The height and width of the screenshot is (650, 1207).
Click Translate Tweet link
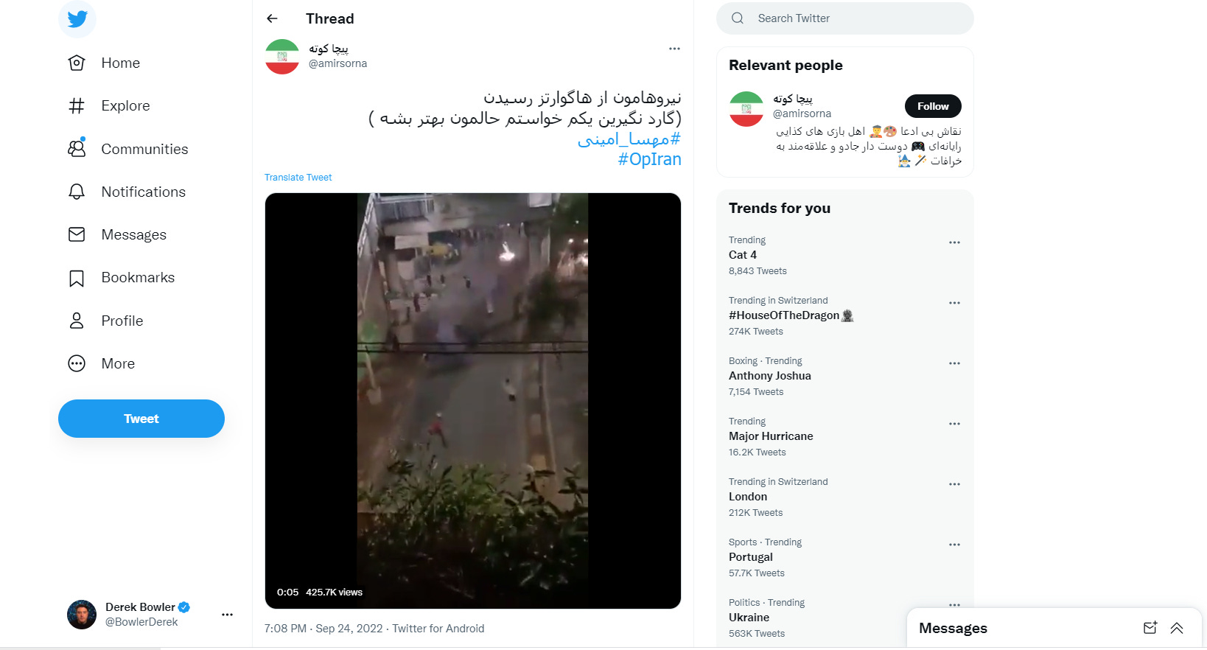298,178
